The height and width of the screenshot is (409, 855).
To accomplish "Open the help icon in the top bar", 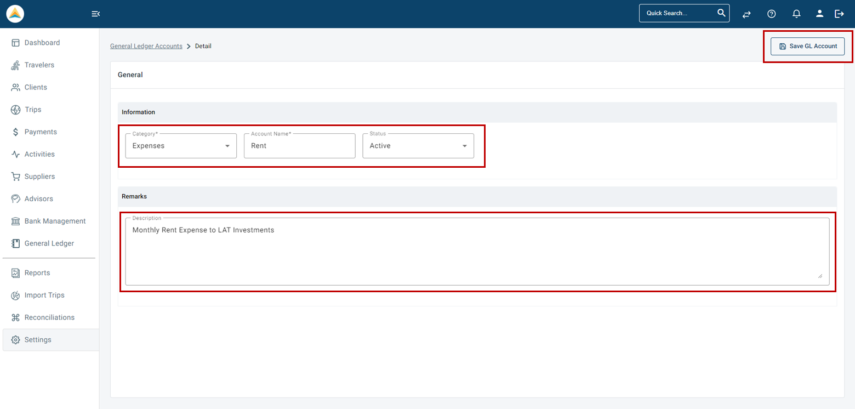I will 772,14.
